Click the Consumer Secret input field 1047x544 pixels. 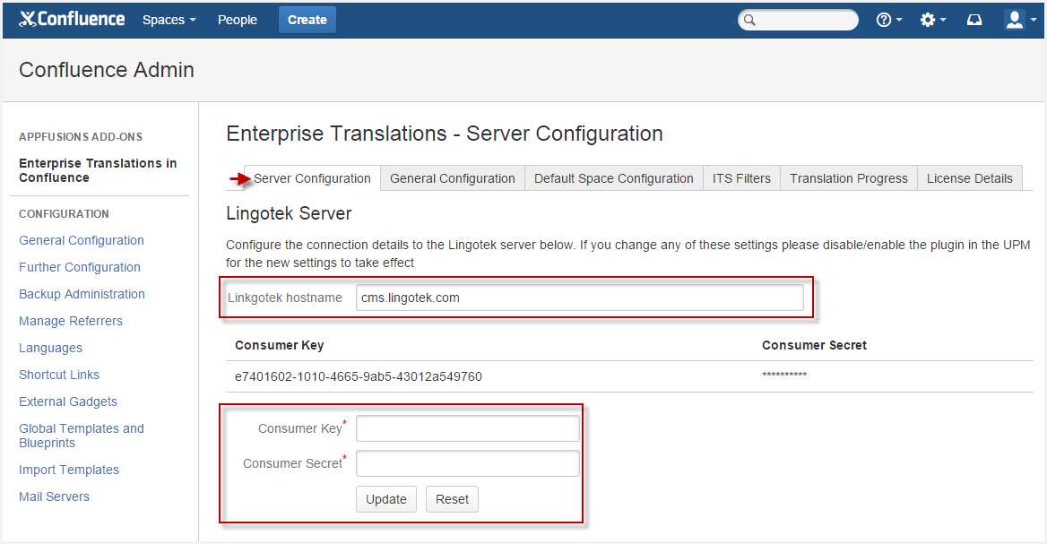tap(467, 463)
